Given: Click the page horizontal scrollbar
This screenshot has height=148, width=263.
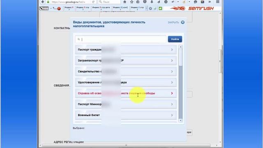Looking at the screenshot, I should pos(126,145).
